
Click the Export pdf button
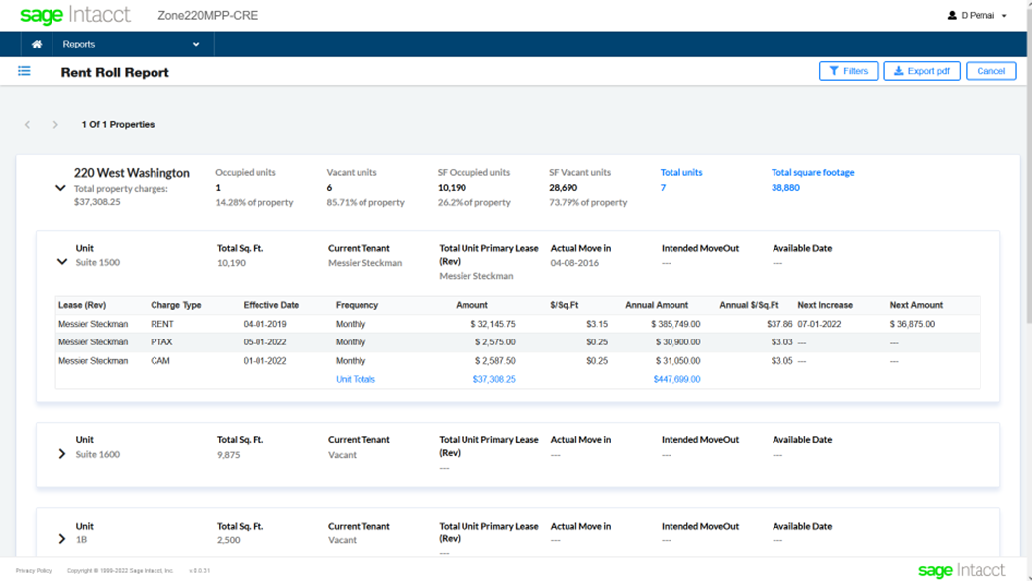pos(921,71)
